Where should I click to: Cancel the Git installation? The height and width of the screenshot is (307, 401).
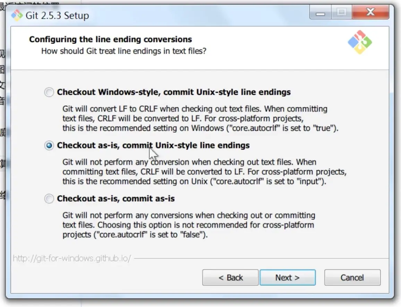352,278
